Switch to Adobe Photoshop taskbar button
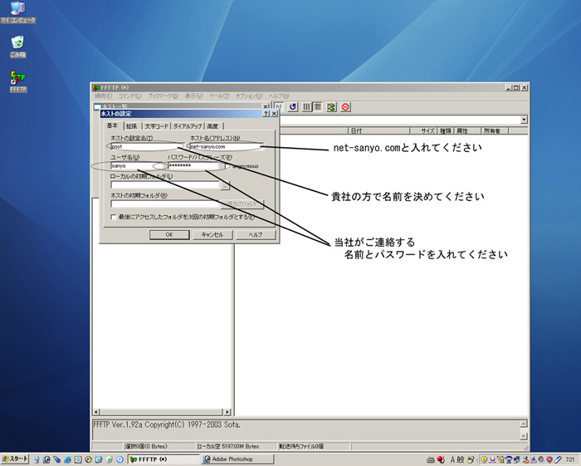 (238, 459)
